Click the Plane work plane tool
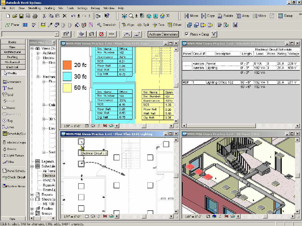This screenshot has width=302, height=226. click(12, 25)
